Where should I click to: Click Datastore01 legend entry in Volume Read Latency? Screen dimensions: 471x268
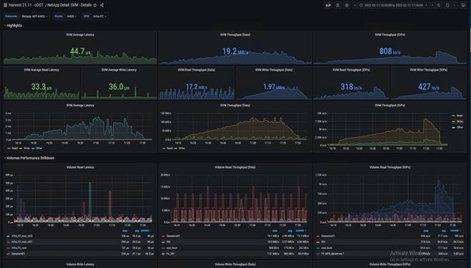point(19,254)
